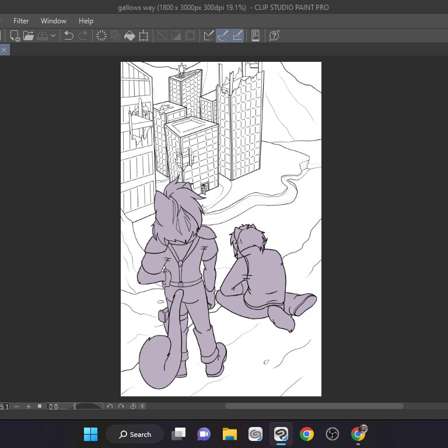Click the Save icon in toolbar
This screenshot has height=448, width=448.
click(x=42, y=36)
